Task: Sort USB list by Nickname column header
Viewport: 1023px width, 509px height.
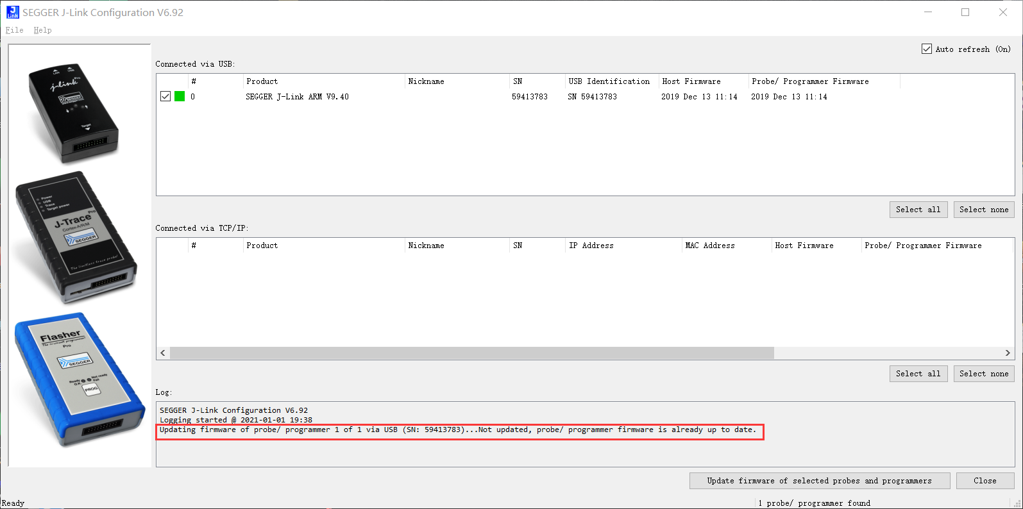Action: coord(457,81)
